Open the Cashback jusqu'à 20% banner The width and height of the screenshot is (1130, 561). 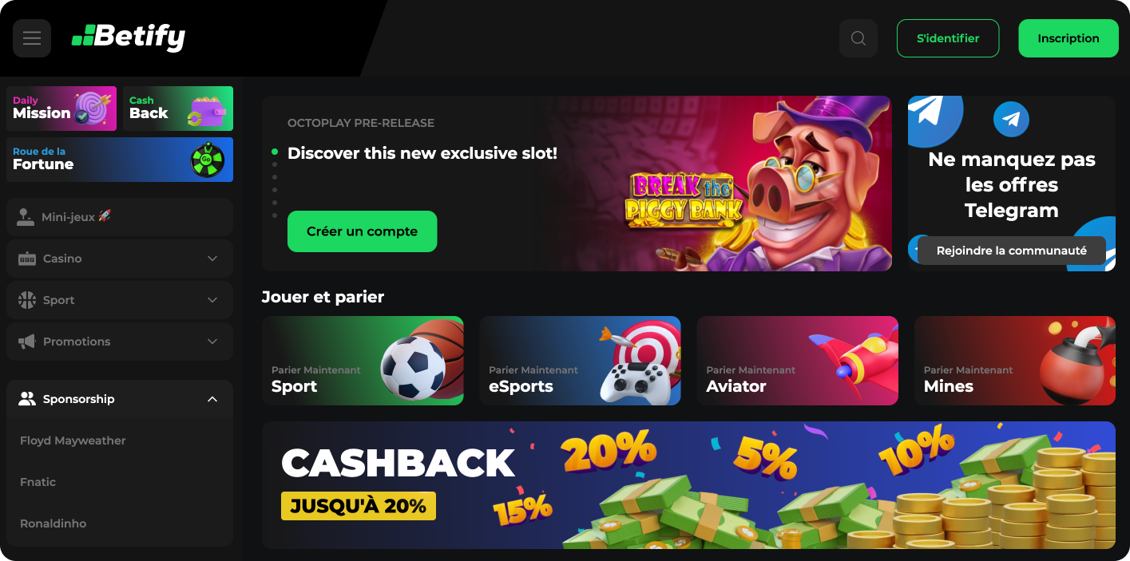point(688,485)
